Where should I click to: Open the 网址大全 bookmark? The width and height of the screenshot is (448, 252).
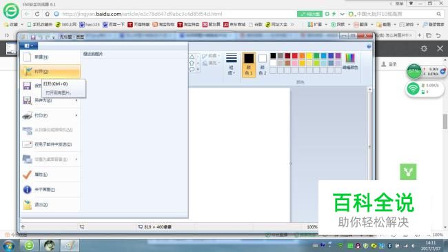coord(276,25)
